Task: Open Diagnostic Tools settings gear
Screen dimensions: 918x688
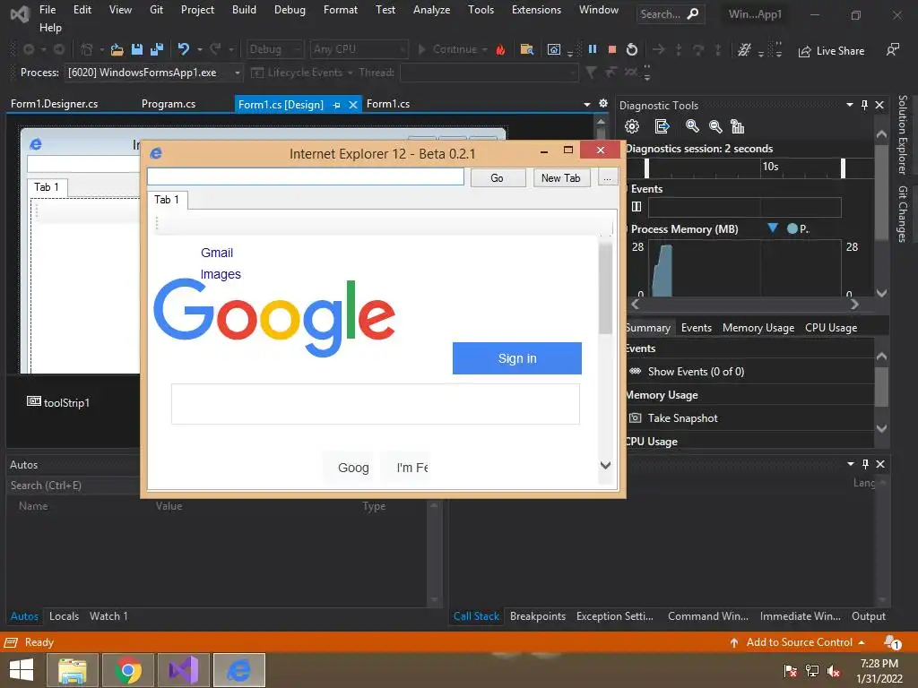Action: [632, 126]
